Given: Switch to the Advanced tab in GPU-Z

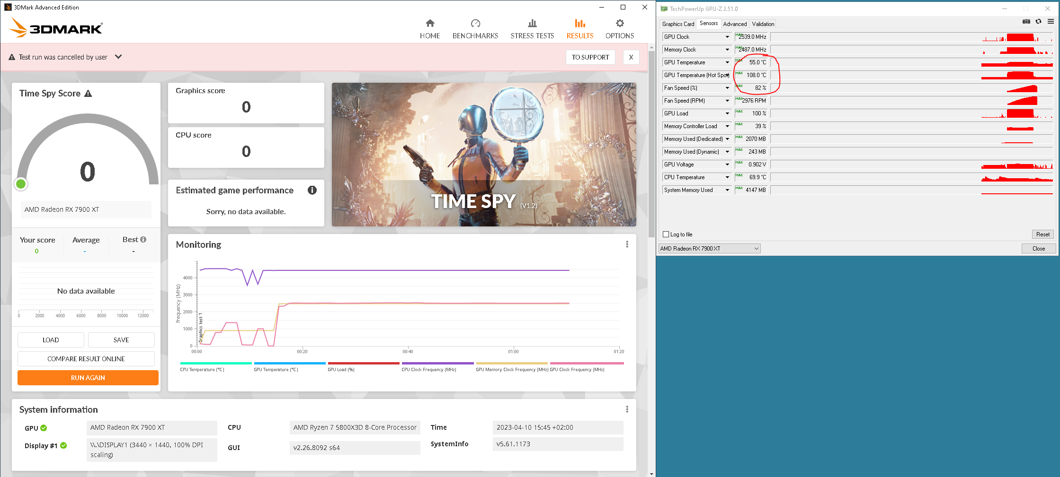Looking at the screenshot, I should [735, 24].
